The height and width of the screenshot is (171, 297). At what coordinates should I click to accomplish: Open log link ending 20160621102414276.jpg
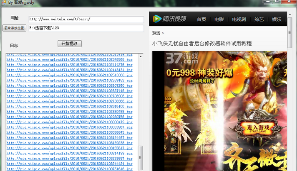[70, 65]
